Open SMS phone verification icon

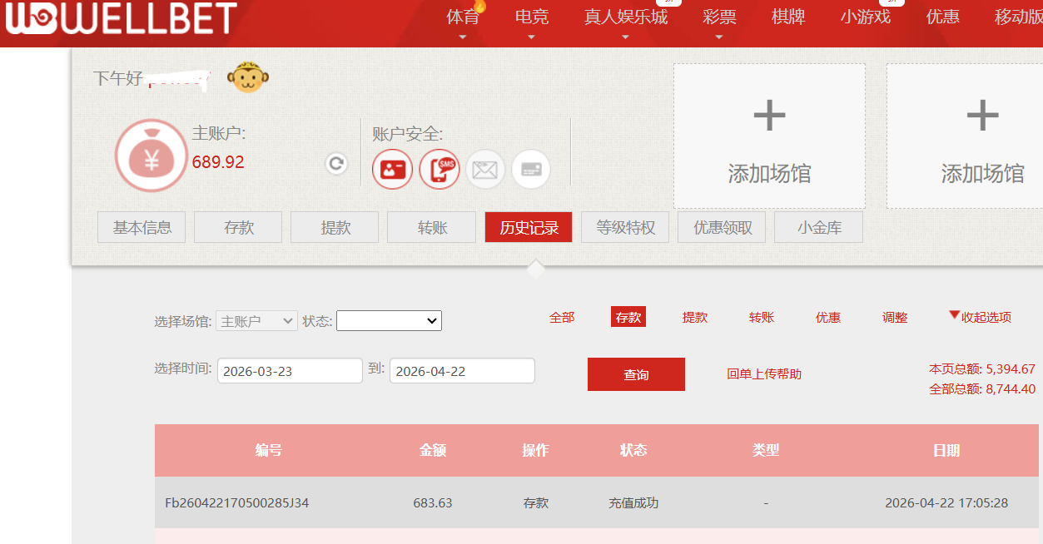tap(439, 170)
